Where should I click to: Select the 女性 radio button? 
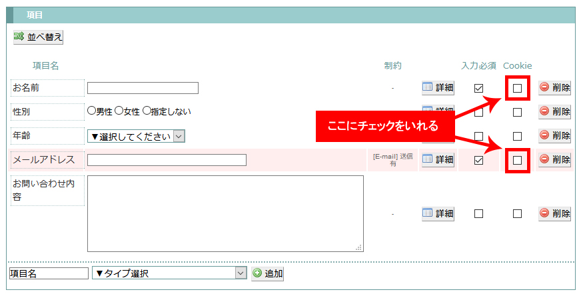point(119,111)
